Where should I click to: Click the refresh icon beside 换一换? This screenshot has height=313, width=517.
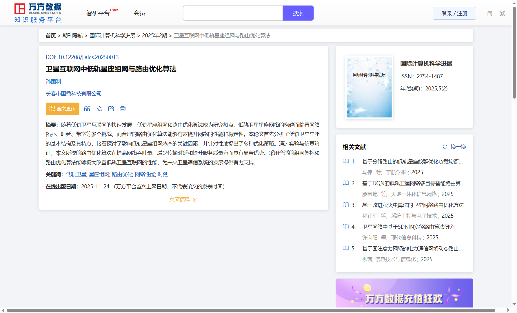[x=445, y=147]
